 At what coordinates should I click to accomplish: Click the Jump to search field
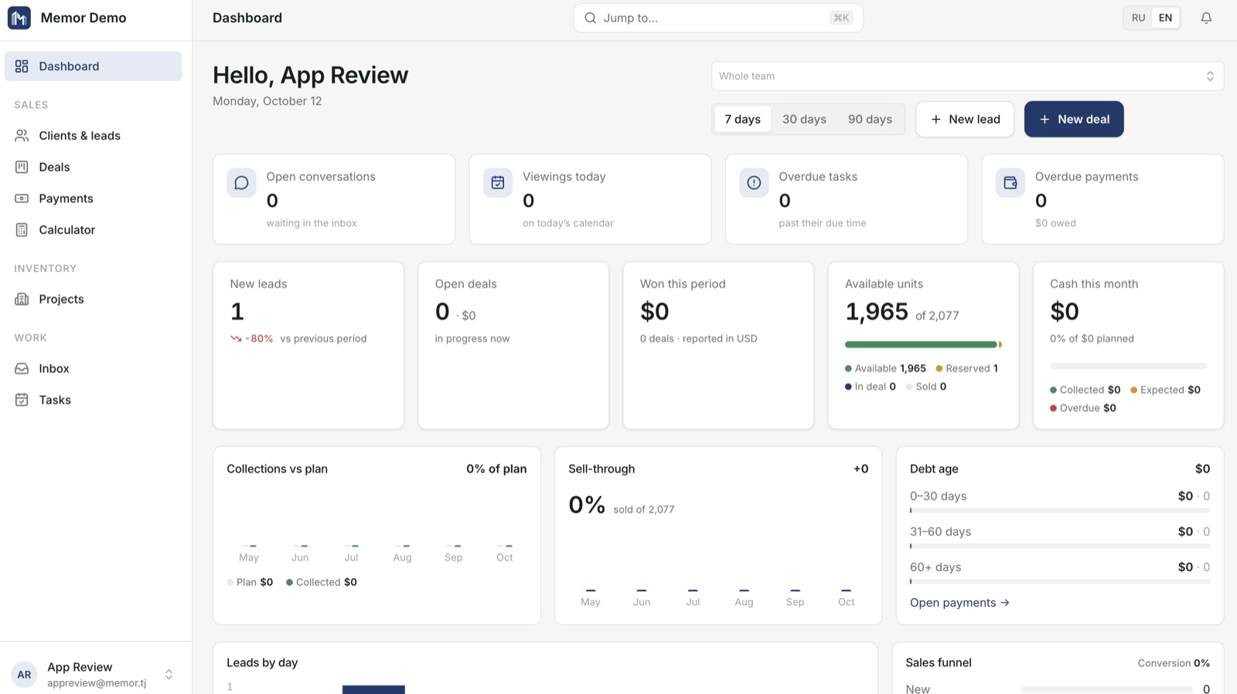(718, 18)
